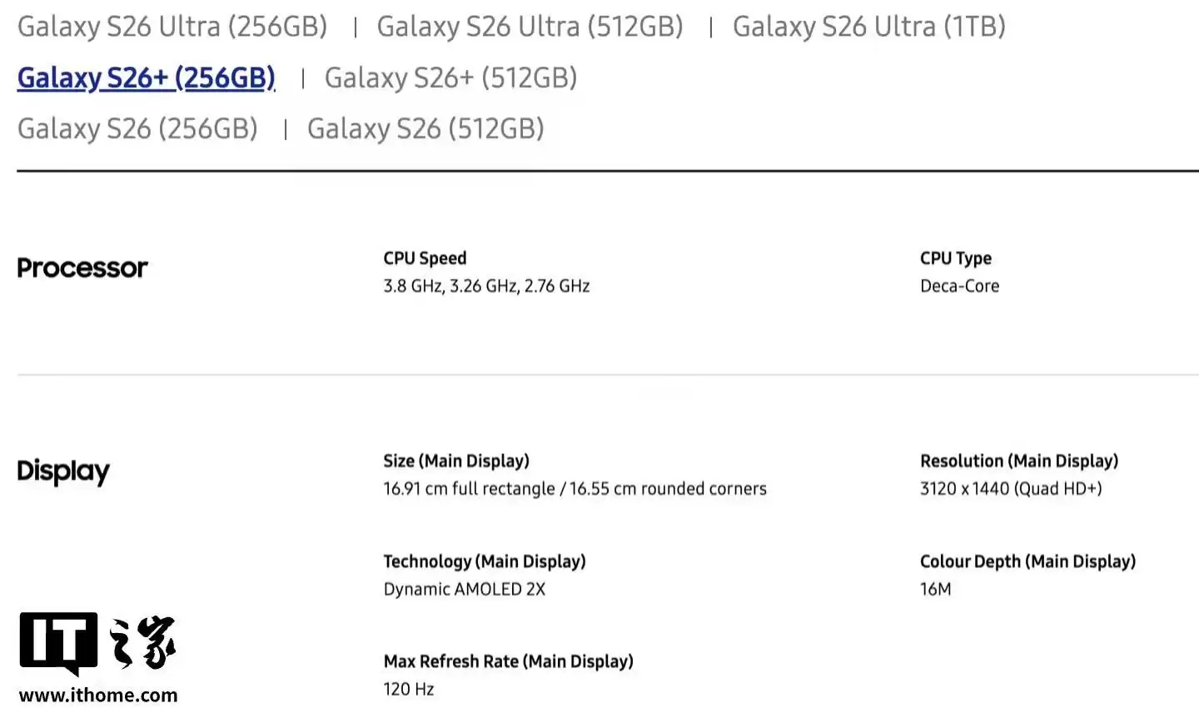Select Galaxy S26 Ultra (512GB) model
The width and height of the screenshot is (1199, 718).
tap(530, 26)
